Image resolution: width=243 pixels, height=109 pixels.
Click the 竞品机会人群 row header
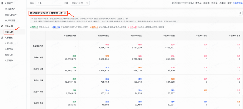(38, 46)
